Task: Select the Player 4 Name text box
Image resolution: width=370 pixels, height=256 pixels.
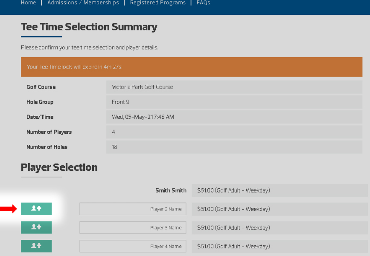Action: [133, 246]
